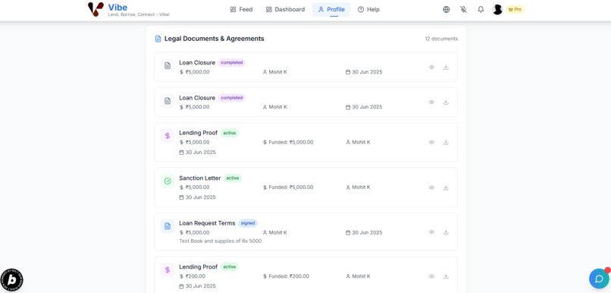
Task: Click the text Text Book and supplies of Rs 5000
Action: click(221, 241)
